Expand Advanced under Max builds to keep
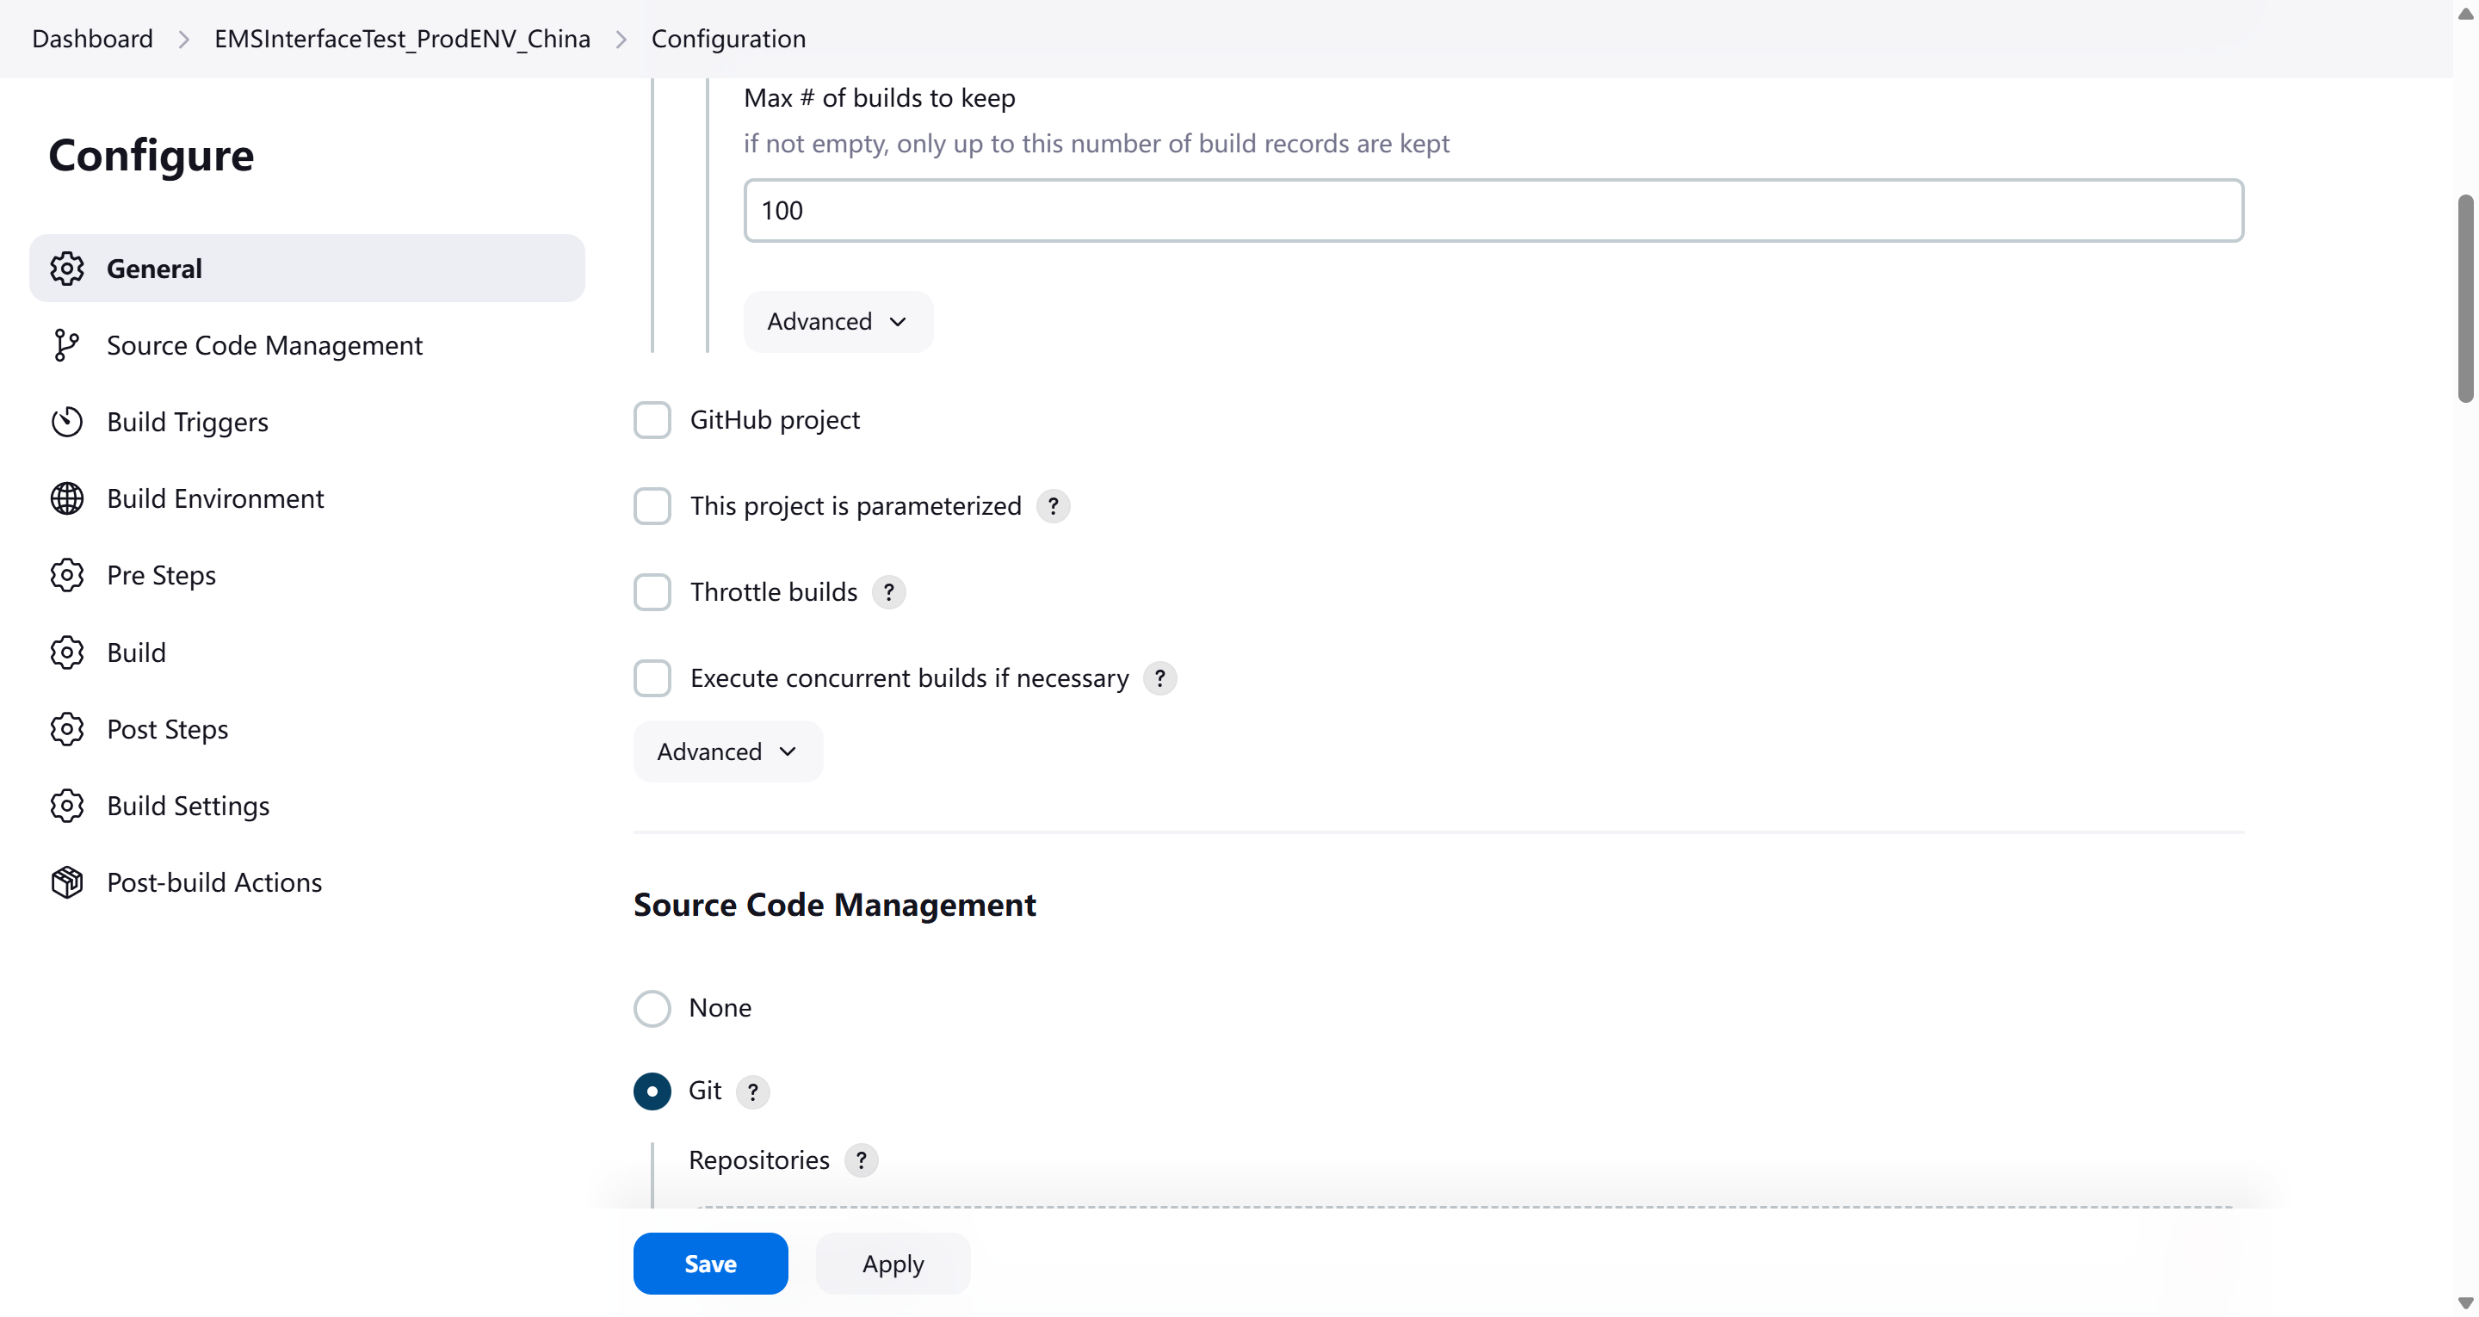 (838, 322)
